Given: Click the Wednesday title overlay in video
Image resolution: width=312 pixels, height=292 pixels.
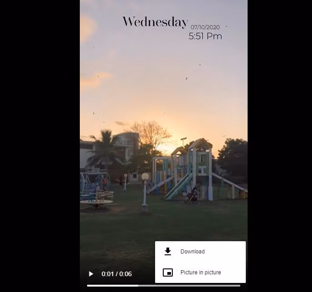Looking at the screenshot, I should click(x=155, y=22).
